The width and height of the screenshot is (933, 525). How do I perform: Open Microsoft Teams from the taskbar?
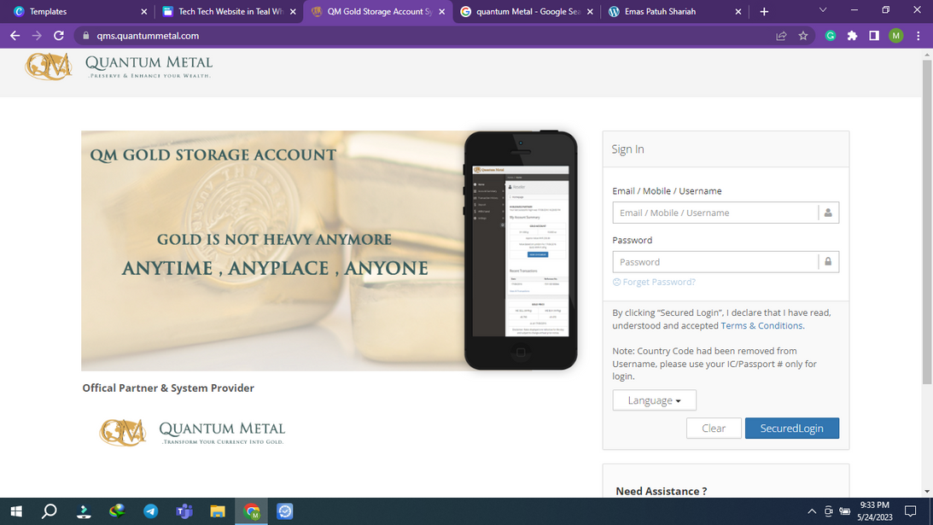coord(184,511)
